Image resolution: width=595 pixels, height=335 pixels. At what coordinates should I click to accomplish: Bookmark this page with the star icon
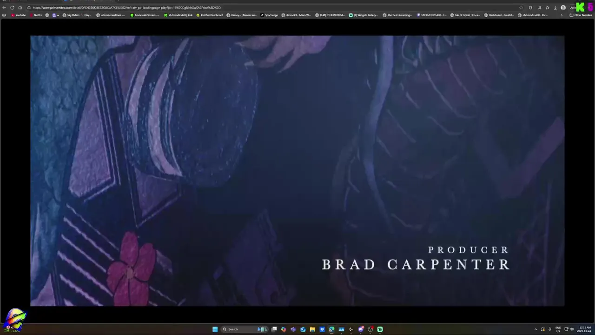[x=521, y=7]
